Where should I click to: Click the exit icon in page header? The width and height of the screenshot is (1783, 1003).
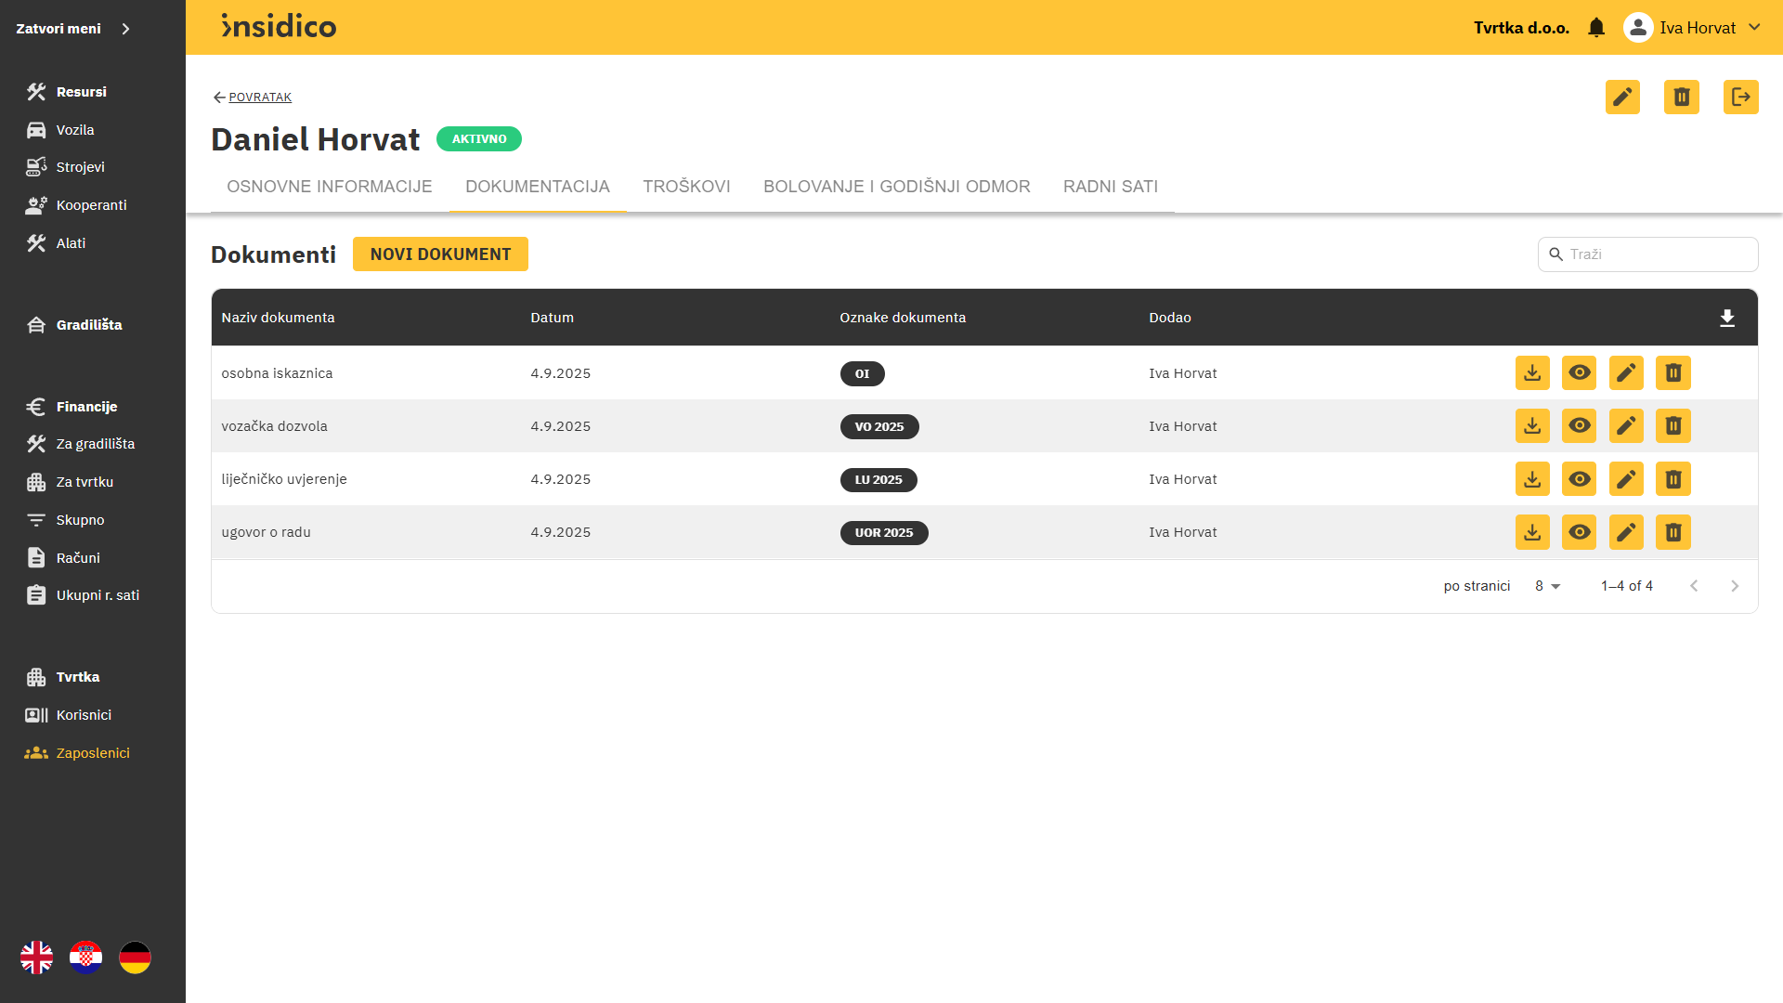tap(1740, 97)
